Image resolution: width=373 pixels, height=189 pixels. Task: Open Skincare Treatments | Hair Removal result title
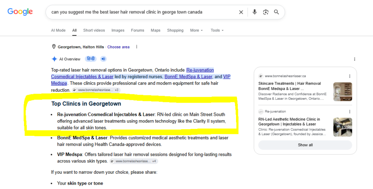point(290,86)
